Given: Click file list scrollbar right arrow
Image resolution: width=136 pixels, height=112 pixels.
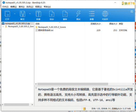Looking at the screenshot, I should coord(133,84).
